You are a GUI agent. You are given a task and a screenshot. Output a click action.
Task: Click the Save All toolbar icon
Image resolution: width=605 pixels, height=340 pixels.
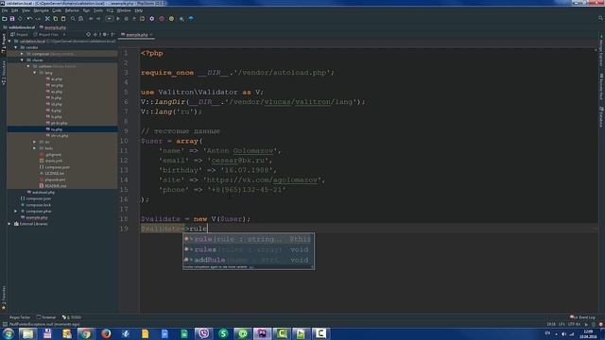point(12,19)
